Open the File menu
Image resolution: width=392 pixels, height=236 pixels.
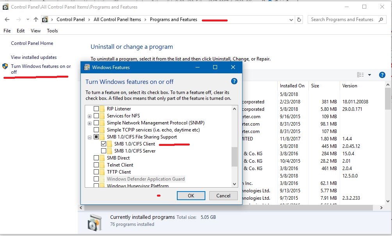(7, 31)
